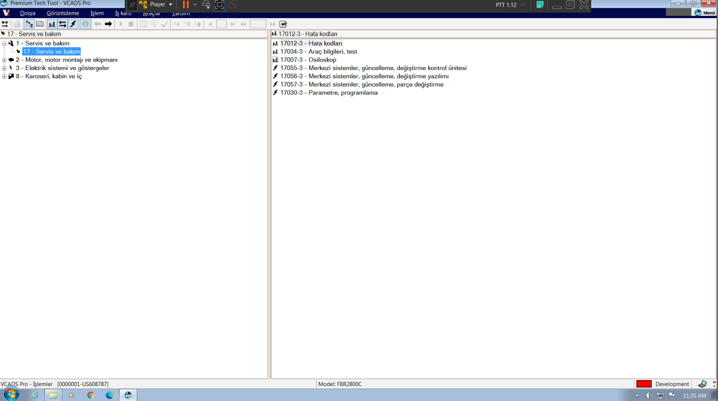Screen dimensions: 718x401
Task: Click the Menü button at top right
Action: (x=705, y=13)
